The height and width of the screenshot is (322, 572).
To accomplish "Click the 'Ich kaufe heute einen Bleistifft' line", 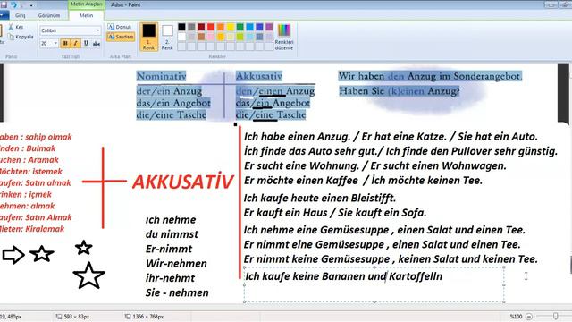I will 320,199.
